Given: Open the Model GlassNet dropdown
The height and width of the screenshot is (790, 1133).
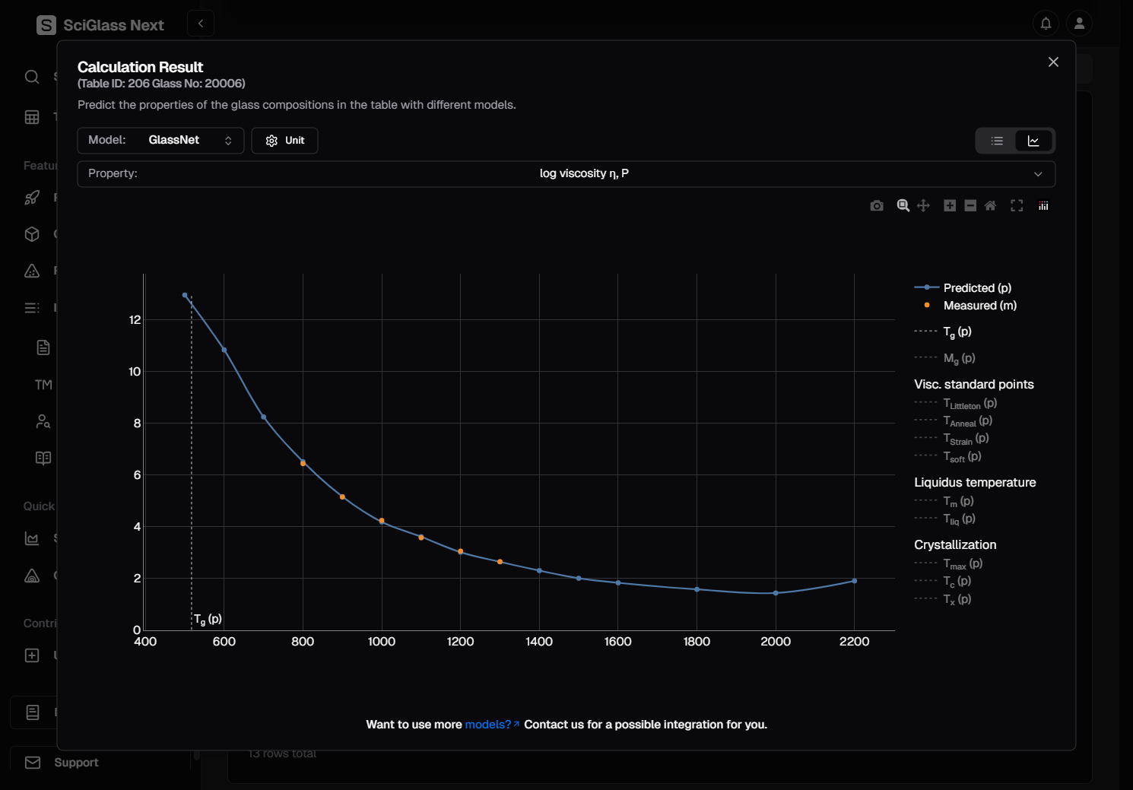Looking at the screenshot, I should coord(160,141).
